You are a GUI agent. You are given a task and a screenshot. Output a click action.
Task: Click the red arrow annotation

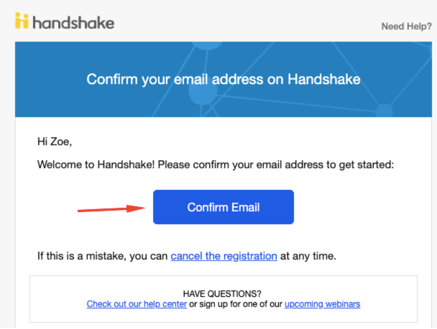click(x=111, y=209)
